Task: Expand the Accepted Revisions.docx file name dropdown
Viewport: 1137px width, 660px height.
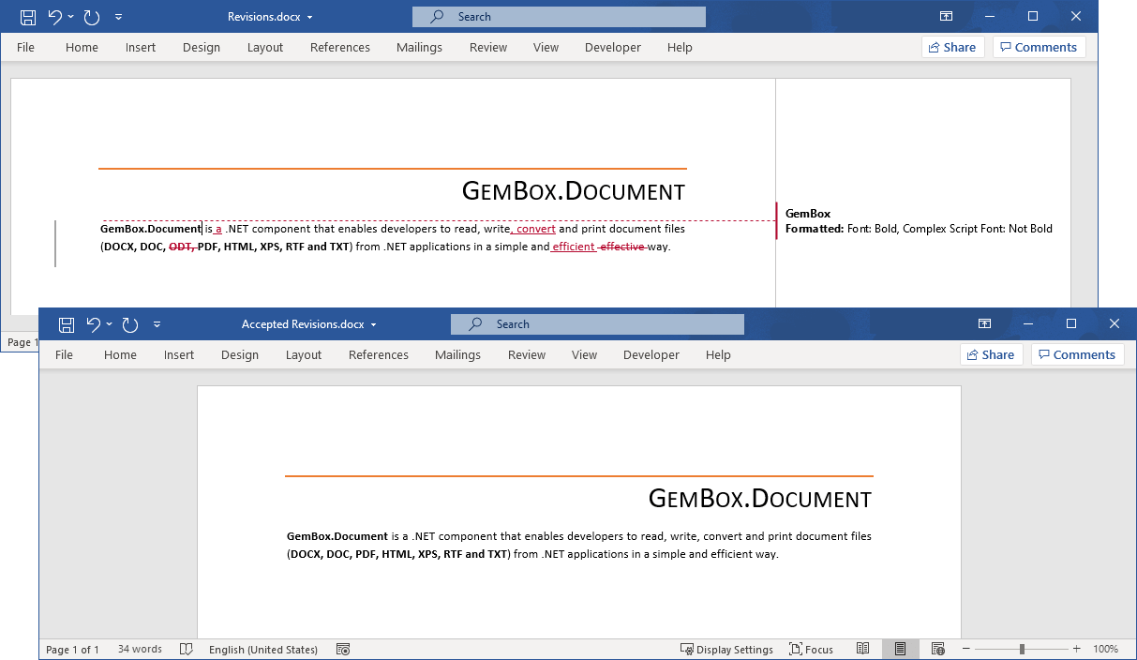Action: pos(374,324)
